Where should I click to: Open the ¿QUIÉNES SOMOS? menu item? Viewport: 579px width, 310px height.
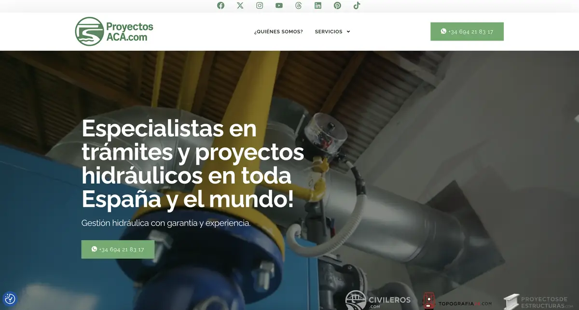tap(278, 31)
